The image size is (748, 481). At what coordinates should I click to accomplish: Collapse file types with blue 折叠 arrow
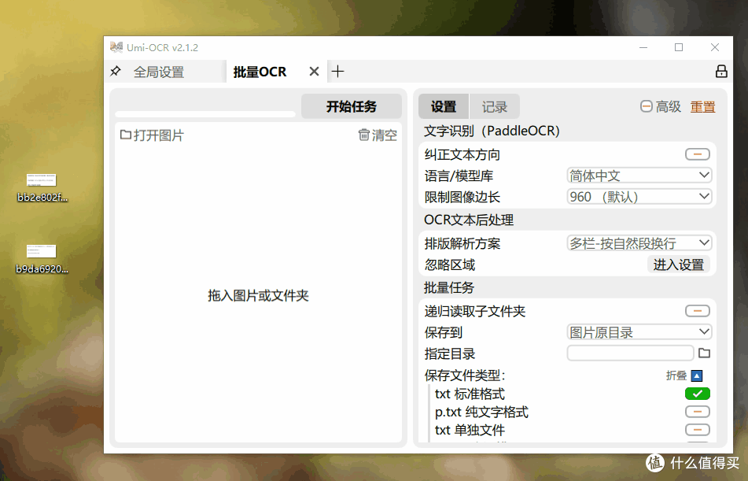(x=696, y=376)
